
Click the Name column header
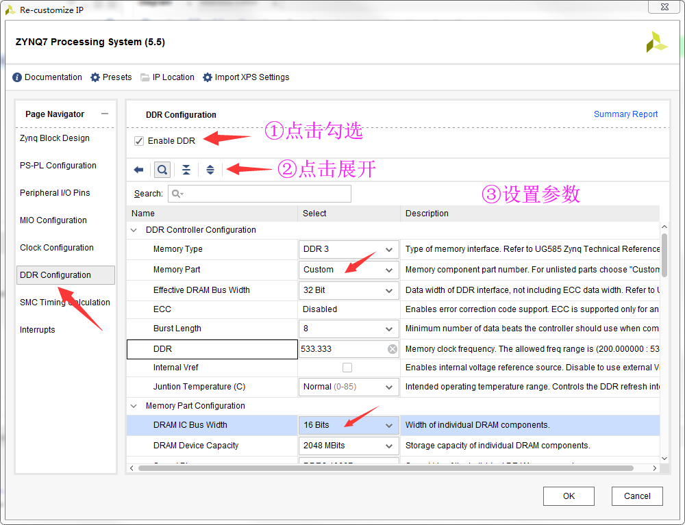pos(212,214)
